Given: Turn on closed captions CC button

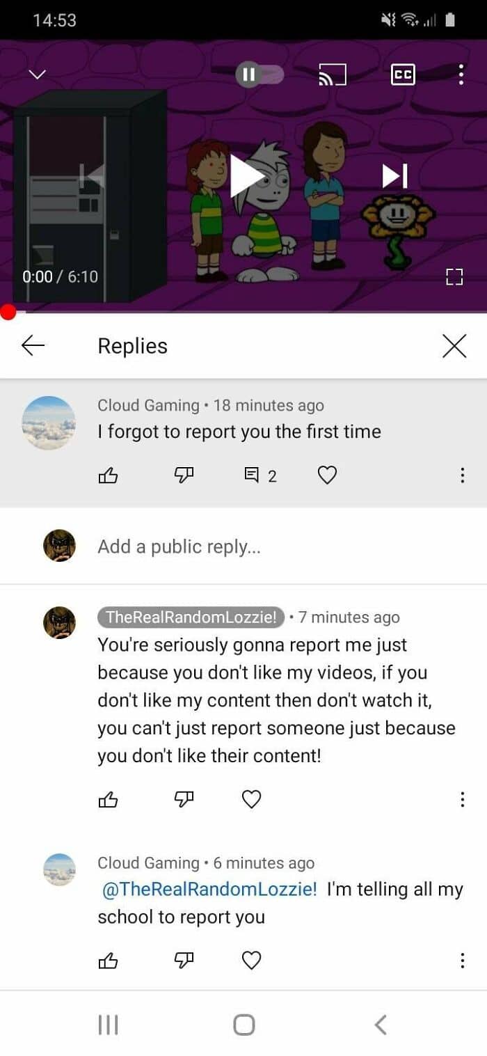Looking at the screenshot, I should [403, 74].
